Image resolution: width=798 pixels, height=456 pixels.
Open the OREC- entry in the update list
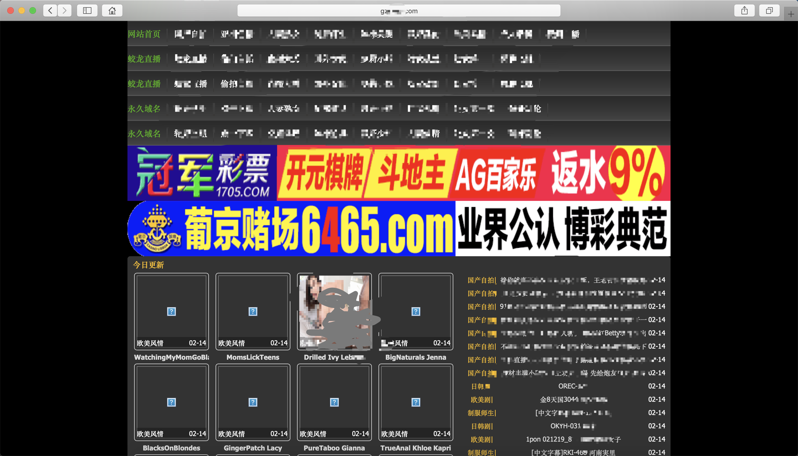click(572, 386)
